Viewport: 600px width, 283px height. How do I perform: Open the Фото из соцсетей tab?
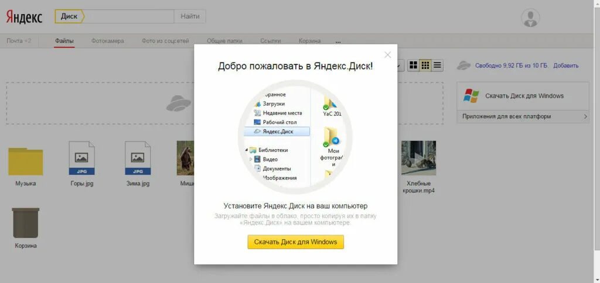click(165, 41)
